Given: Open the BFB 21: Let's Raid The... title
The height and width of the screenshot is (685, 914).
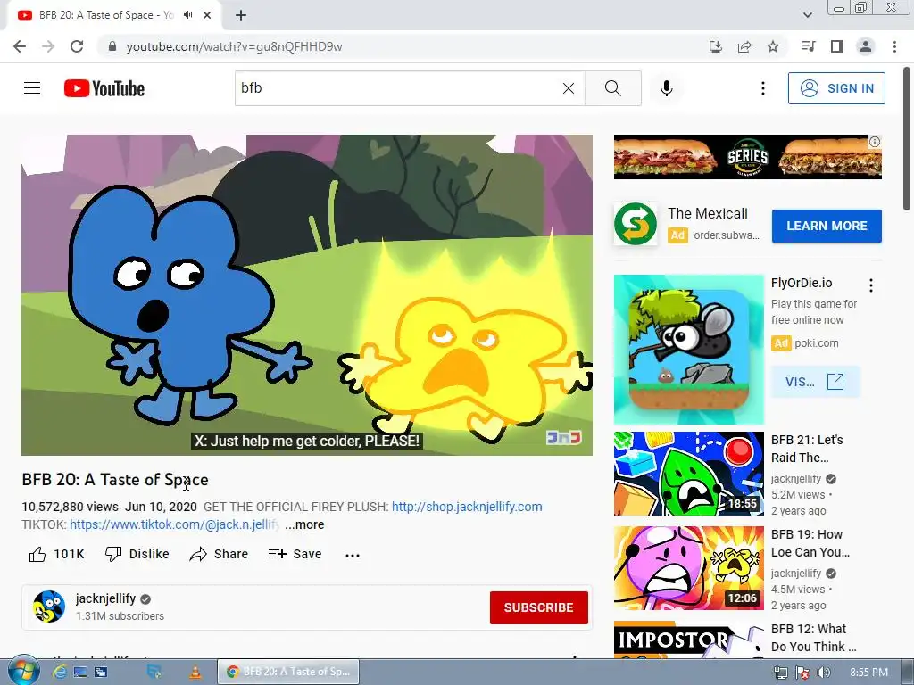Looking at the screenshot, I should click(x=807, y=449).
